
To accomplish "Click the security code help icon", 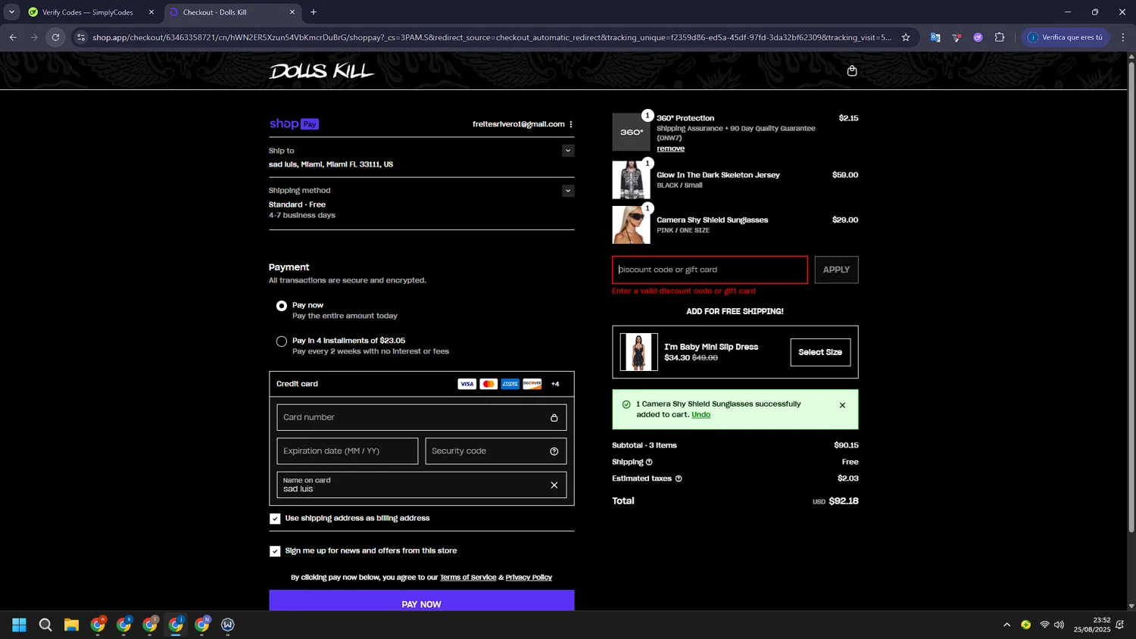I will click(x=554, y=451).
